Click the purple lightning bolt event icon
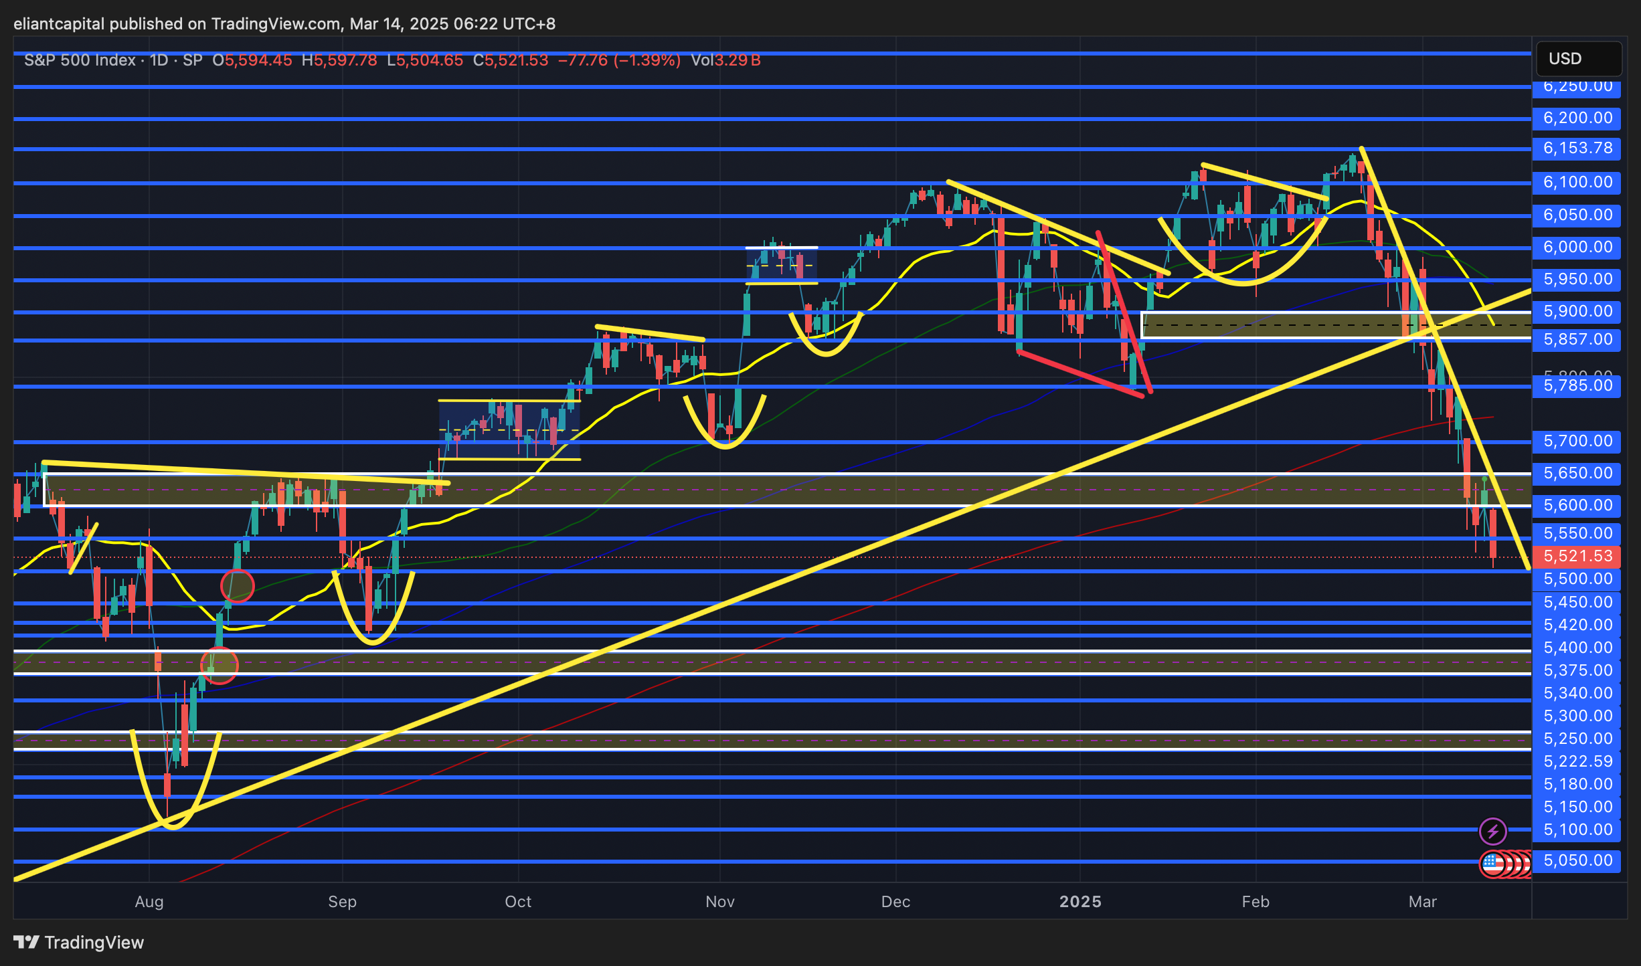The image size is (1641, 966). point(1492,832)
